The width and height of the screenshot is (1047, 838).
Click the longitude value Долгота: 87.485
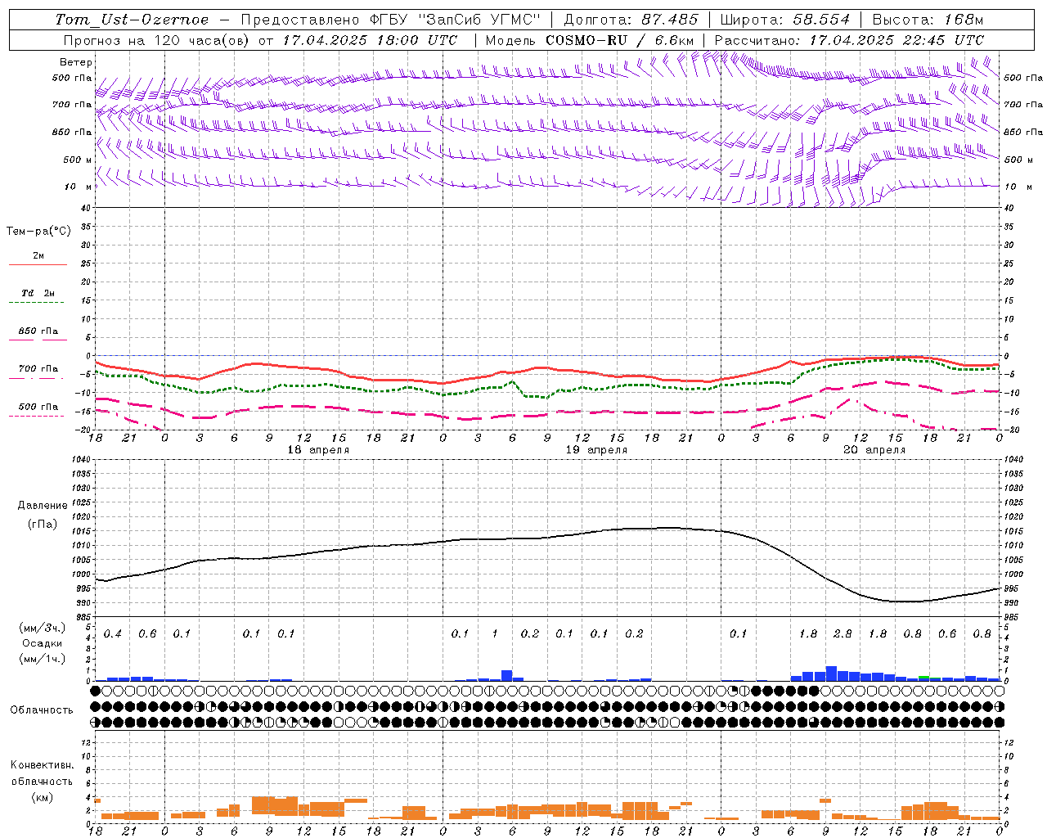coord(631,20)
